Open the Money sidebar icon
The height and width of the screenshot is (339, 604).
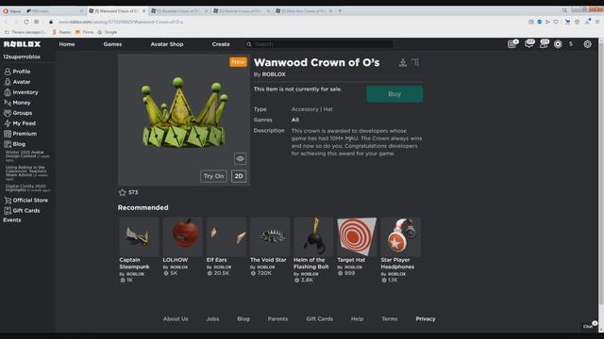pos(8,103)
